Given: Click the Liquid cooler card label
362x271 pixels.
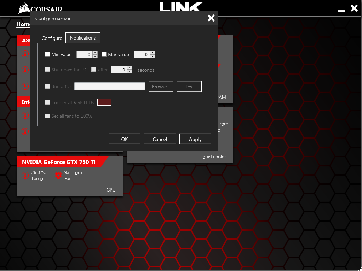Looking at the screenshot, I should click(x=213, y=157).
